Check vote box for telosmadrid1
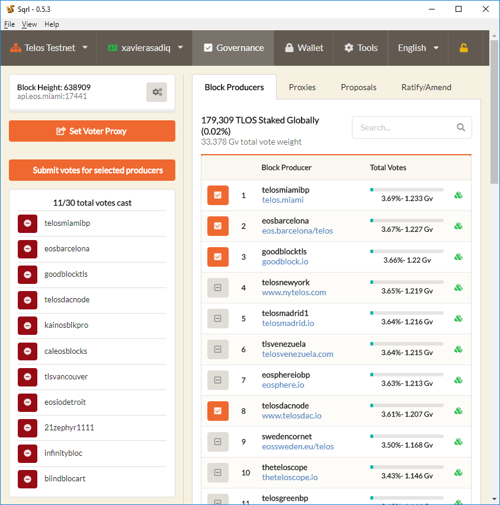The height and width of the screenshot is (505, 500). point(218,318)
